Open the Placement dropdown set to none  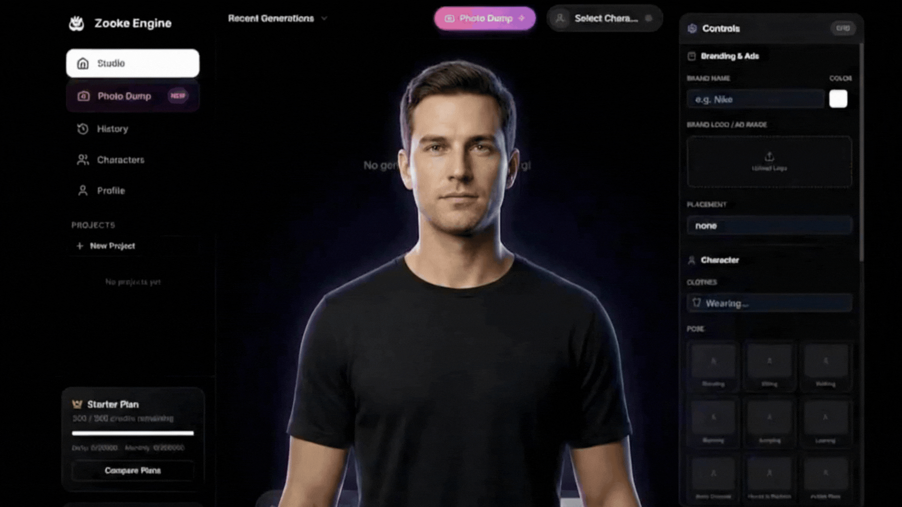click(x=769, y=226)
